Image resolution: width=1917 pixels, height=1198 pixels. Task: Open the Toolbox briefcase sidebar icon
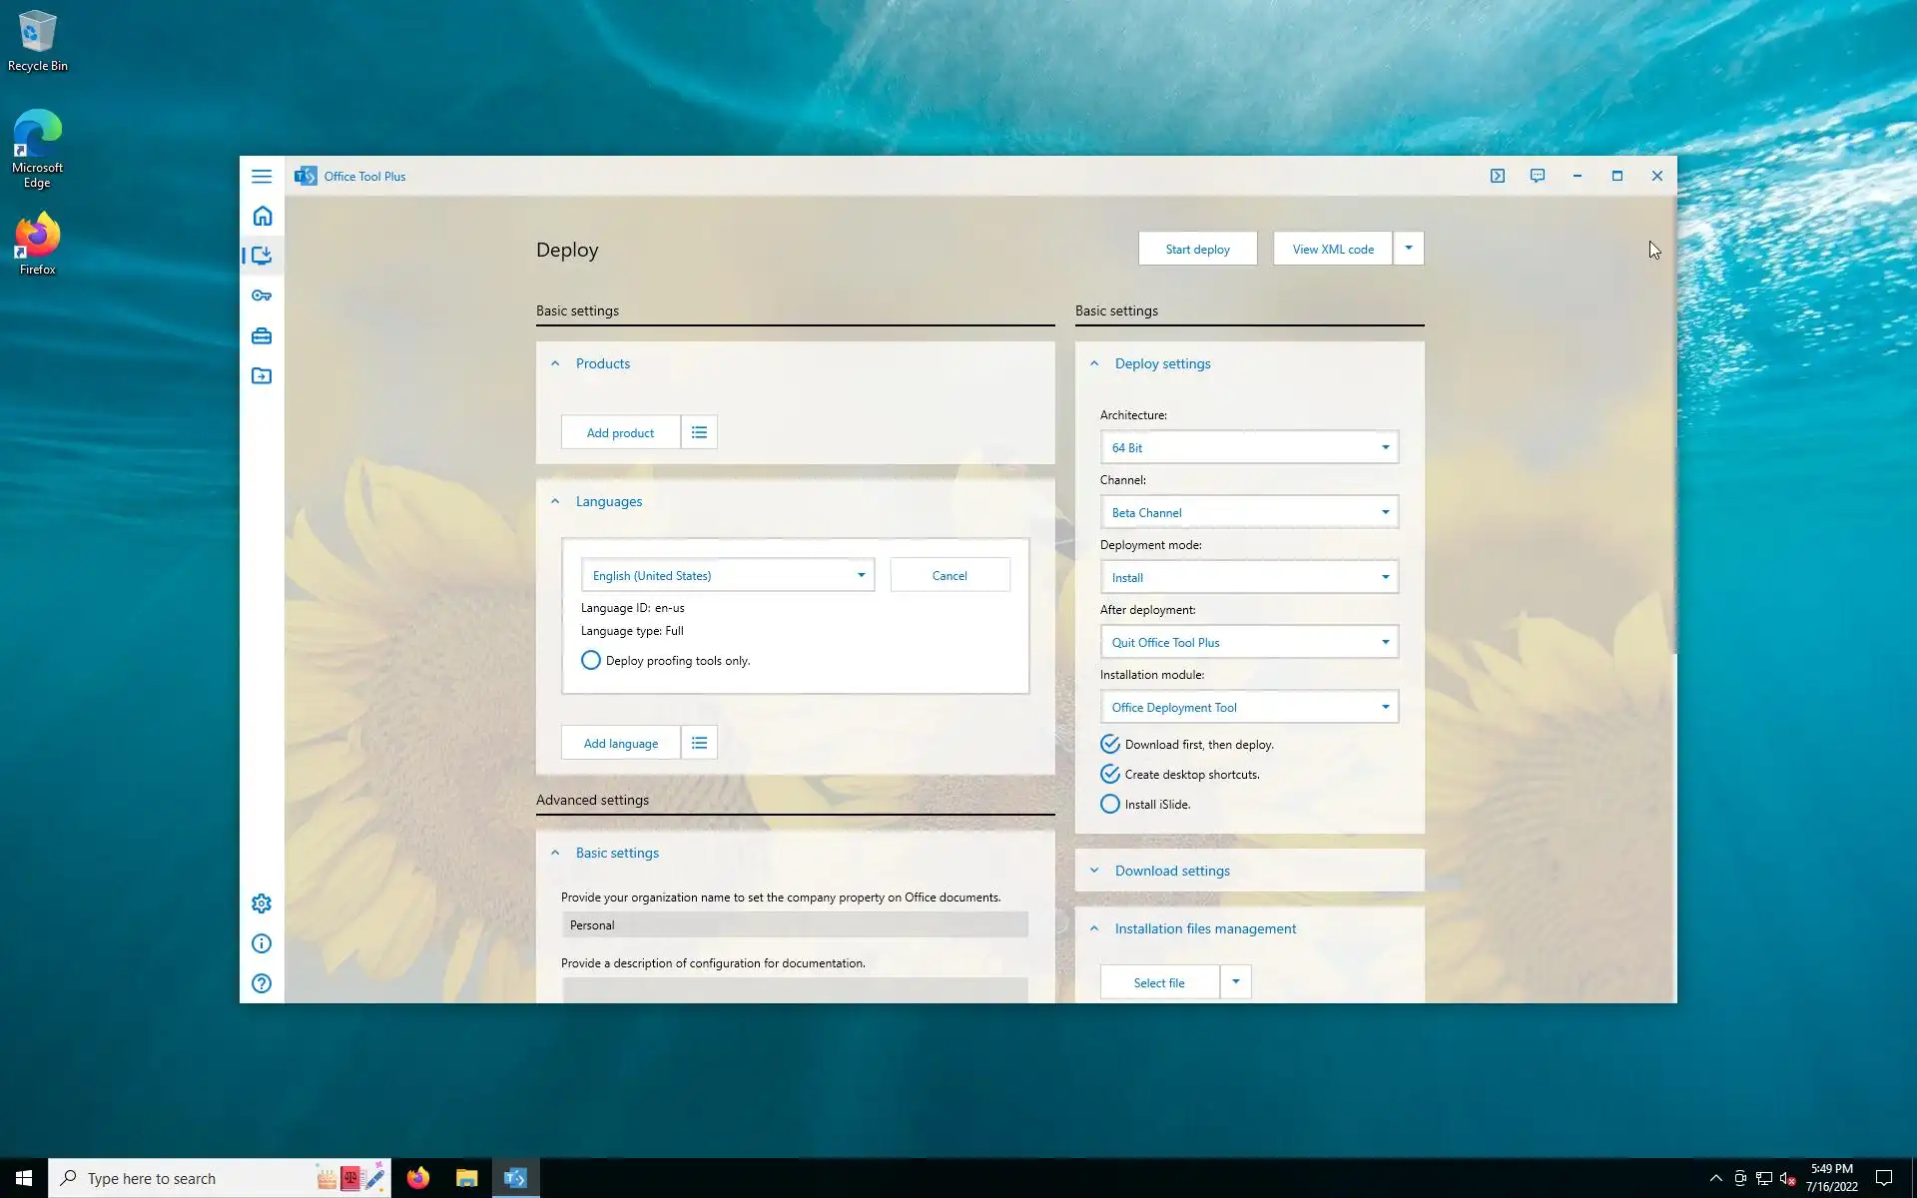pyautogui.click(x=262, y=335)
